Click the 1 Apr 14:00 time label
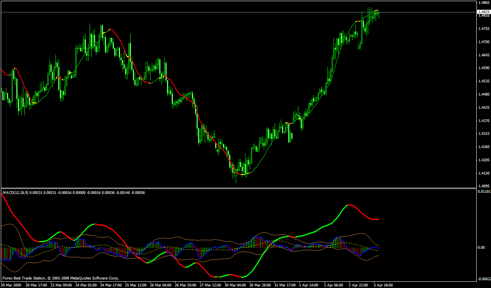 pos(309,285)
